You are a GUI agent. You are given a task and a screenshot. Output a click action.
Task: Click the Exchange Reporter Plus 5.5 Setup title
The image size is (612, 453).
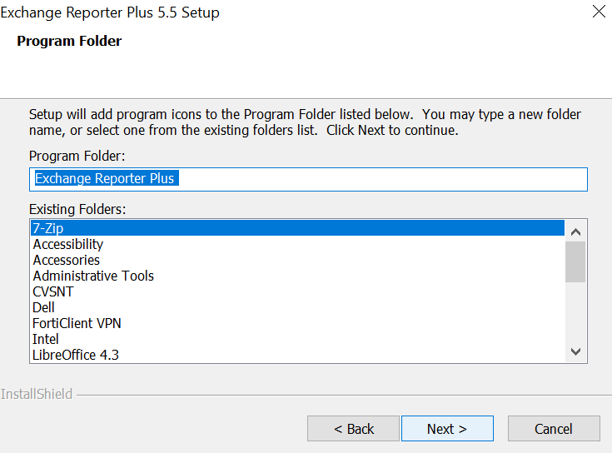coord(110,12)
